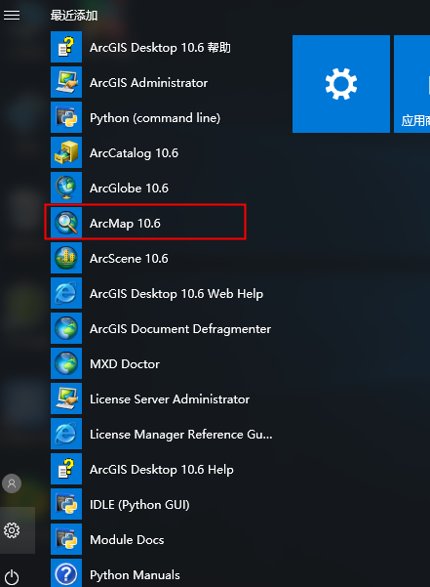The image size is (430, 587).
Task: Open the hamburger menu at top left
Action: pyautogui.click(x=12, y=15)
